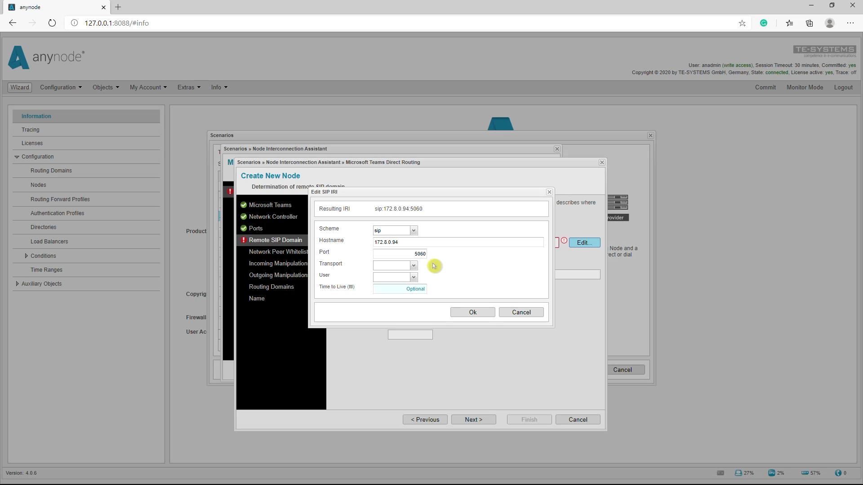863x485 pixels.
Task: Open the Extras menu
Action: (189, 87)
